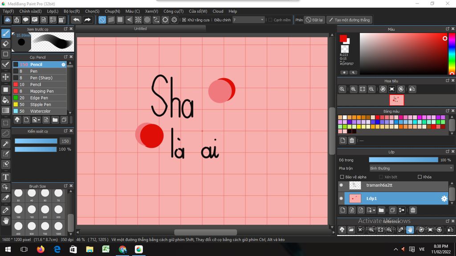Enable radial snap guide
The height and width of the screenshot is (256, 456).
pos(138,20)
